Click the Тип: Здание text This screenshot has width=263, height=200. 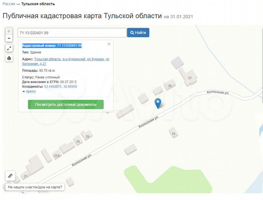point(32,52)
